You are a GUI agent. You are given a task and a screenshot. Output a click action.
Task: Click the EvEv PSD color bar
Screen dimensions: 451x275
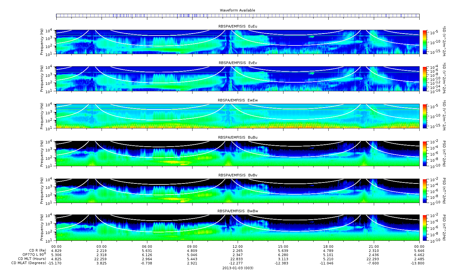point(425,79)
